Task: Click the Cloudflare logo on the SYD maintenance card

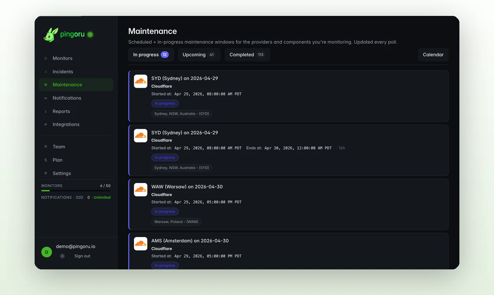Action: [x=140, y=81]
